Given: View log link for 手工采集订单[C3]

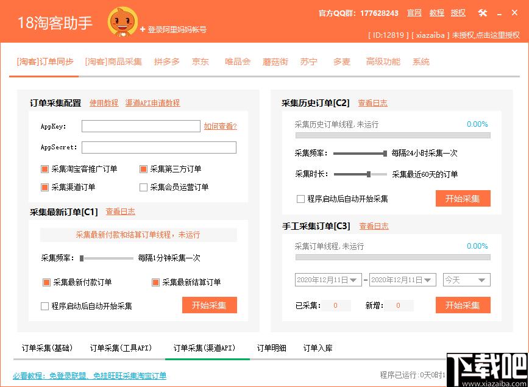Looking at the screenshot, I should 374,226.
